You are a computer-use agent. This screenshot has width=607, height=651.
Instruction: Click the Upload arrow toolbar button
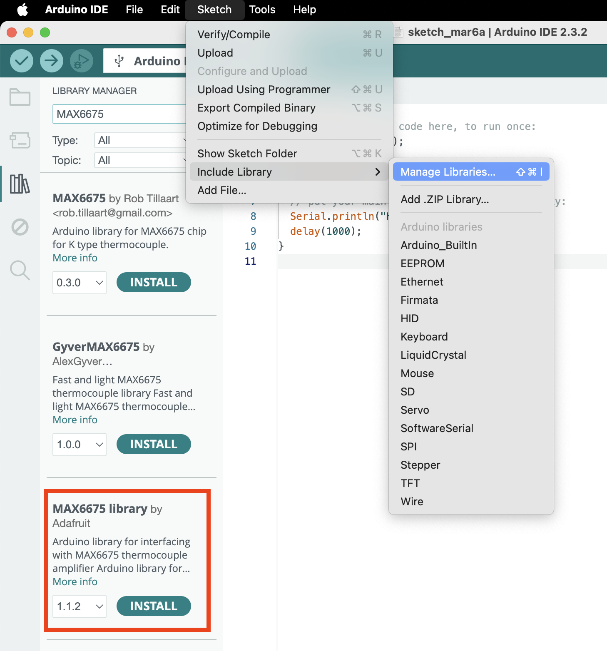pyautogui.click(x=52, y=61)
